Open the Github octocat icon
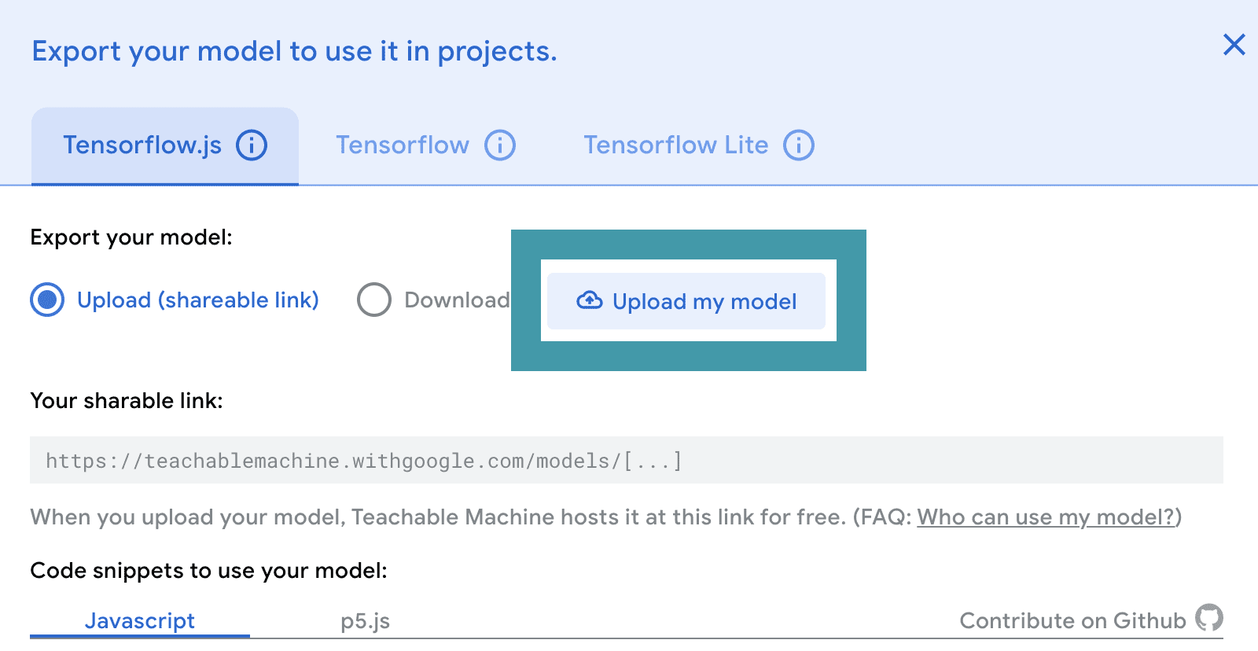This screenshot has width=1258, height=651. [1209, 618]
